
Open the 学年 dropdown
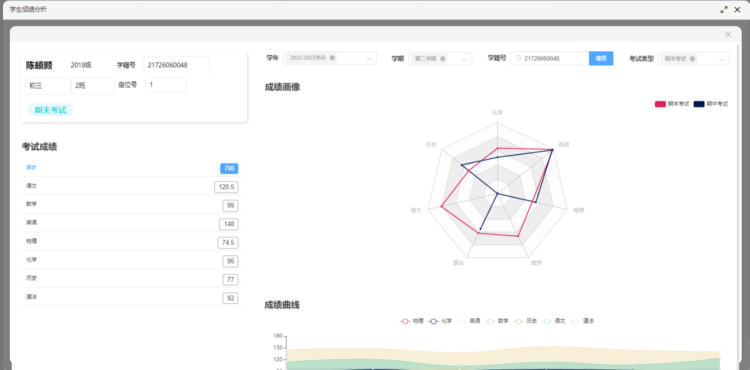click(369, 58)
